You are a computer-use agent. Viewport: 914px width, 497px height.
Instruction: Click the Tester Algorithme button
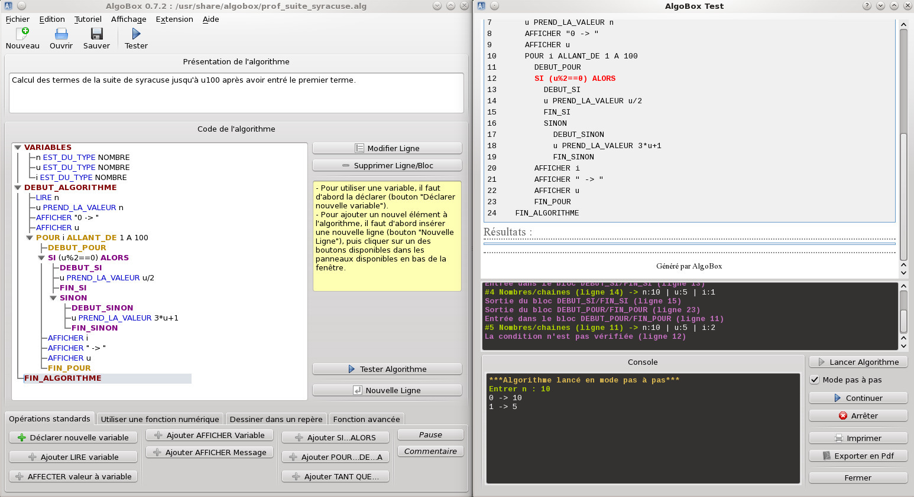click(387, 369)
